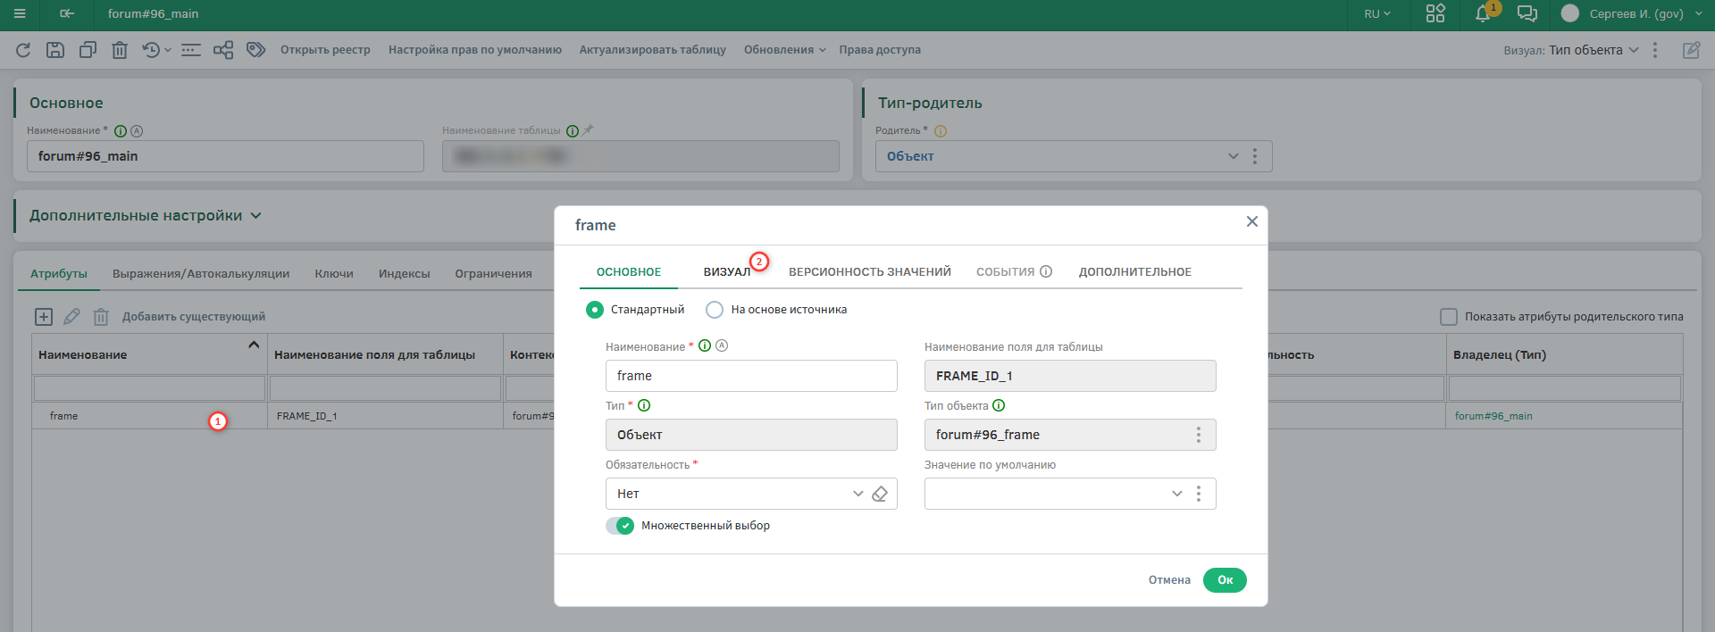This screenshot has width=1715, height=632.
Task: Open the ДОПОЛНИТЕЛЬНОЕ tab
Action: pyautogui.click(x=1134, y=272)
